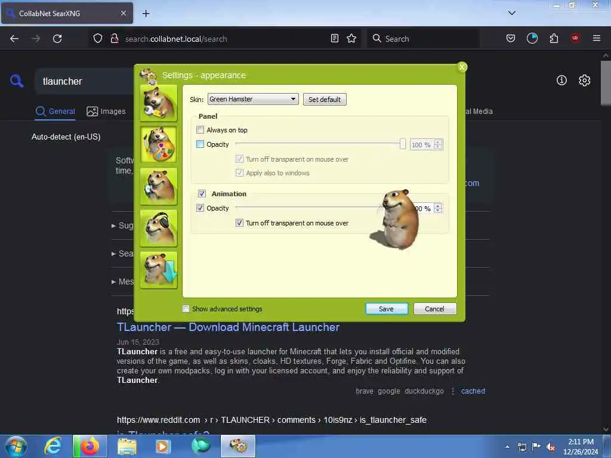Open Firefox extensions puzzle icon
Screen dimensions: 611x458
tap(554, 38)
